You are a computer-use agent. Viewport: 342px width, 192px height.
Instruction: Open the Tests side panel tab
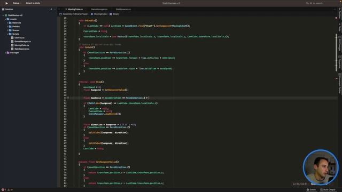point(340,27)
